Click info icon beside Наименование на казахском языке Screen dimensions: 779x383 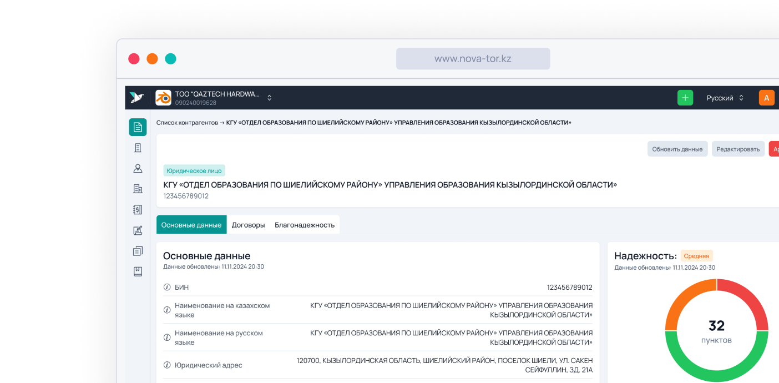[167, 310]
